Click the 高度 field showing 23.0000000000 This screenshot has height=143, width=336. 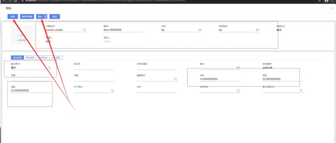pyautogui.click(x=31, y=90)
